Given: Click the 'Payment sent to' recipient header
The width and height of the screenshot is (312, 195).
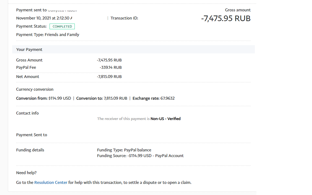Looking at the screenshot, I should click(47, 10).
